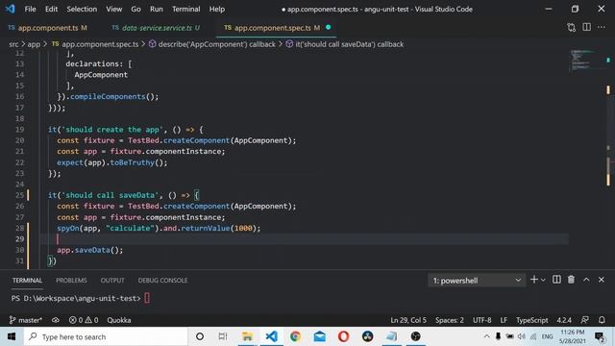Open Cortana circle icon in taskbar
Screen dimensions: 615x346
[x=200, y=336]
